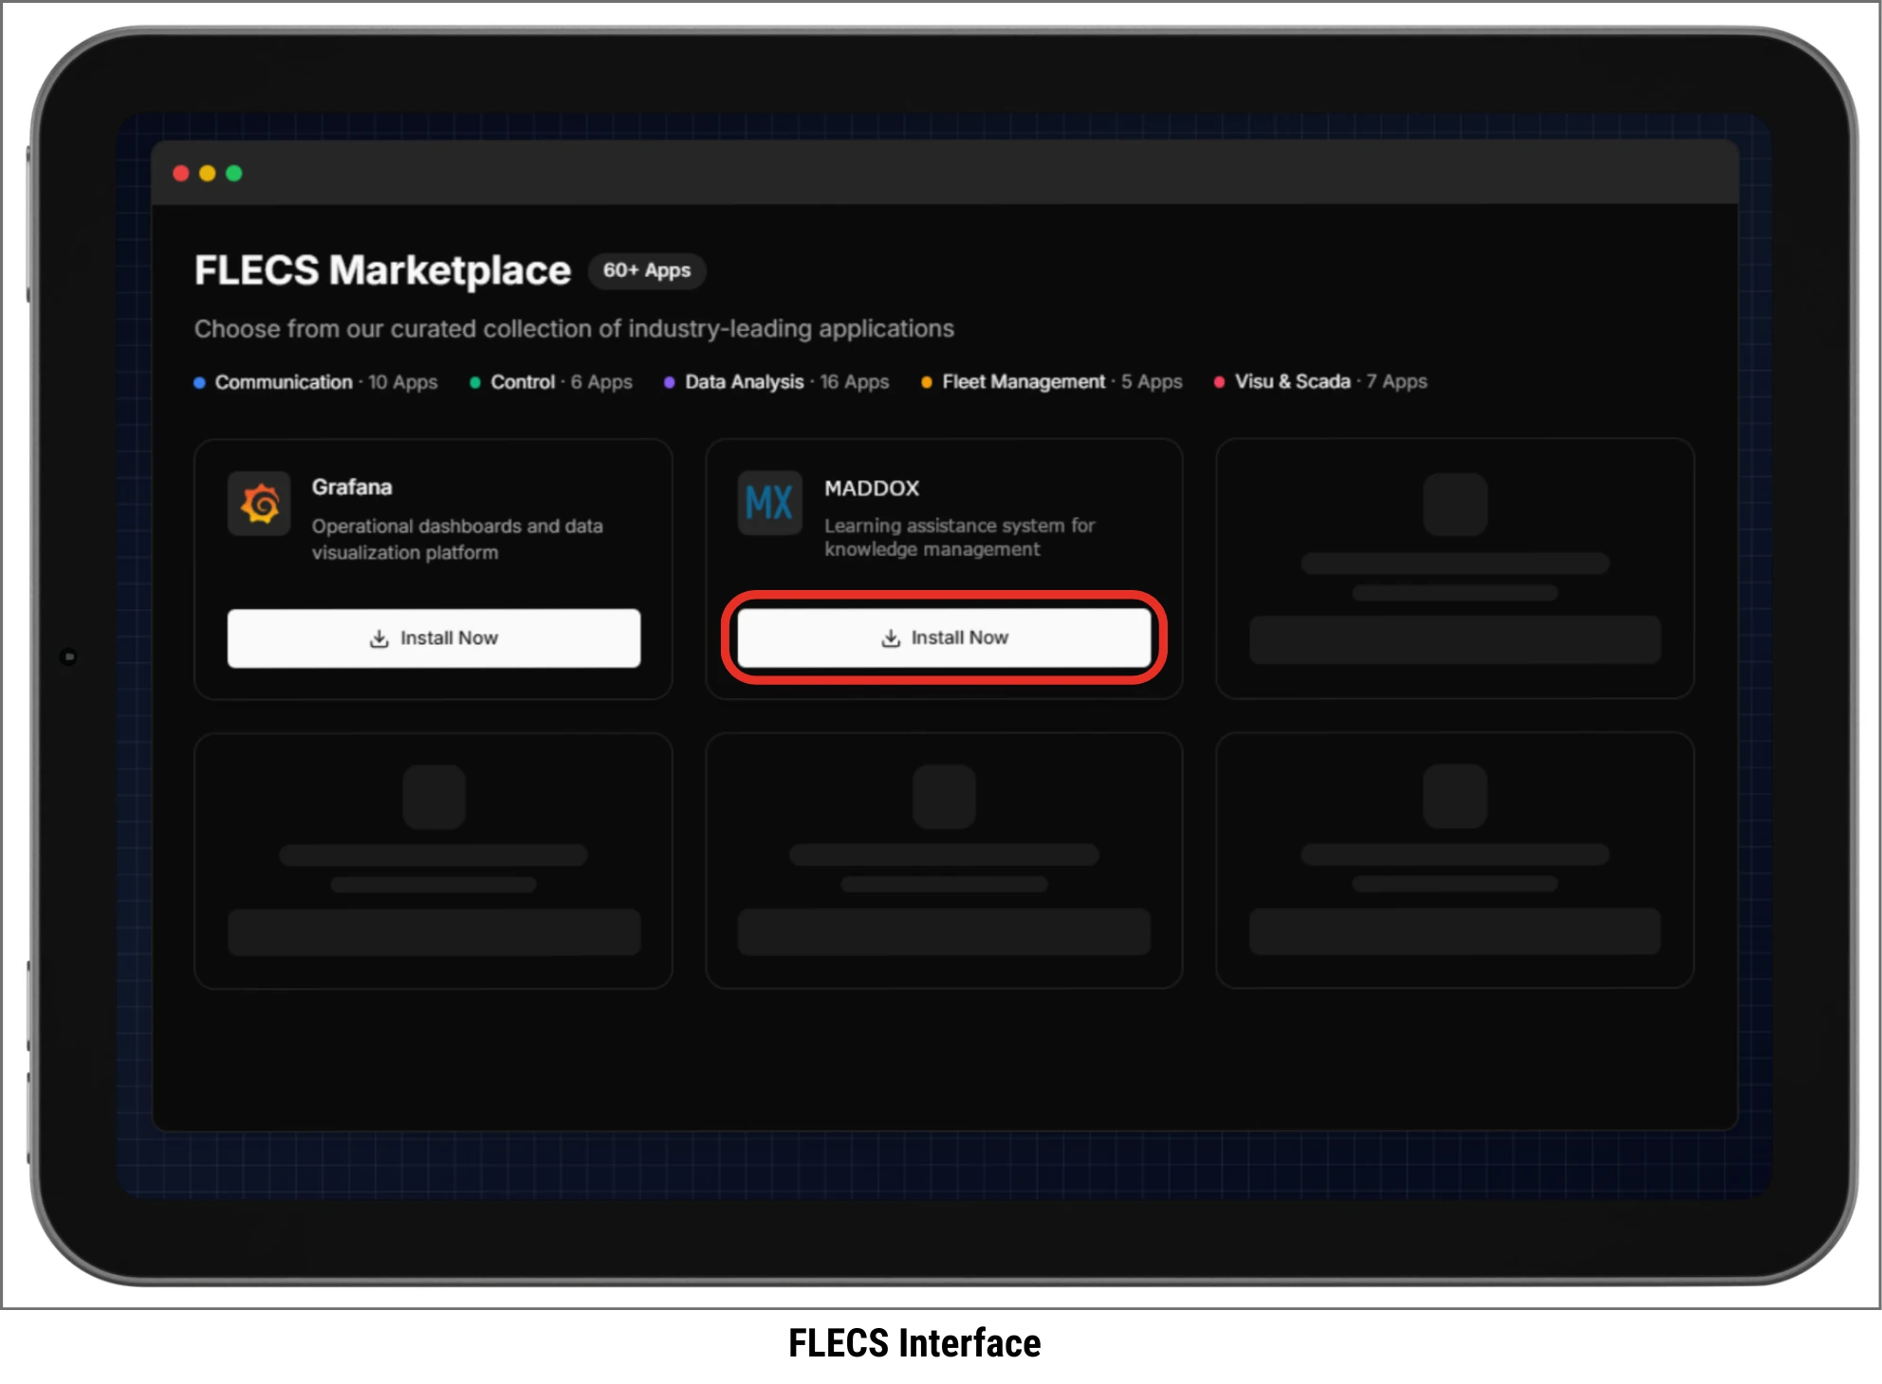Select the top-right placeholder app card
Screen dimensions: 1882x1384
pos(1454,569)
